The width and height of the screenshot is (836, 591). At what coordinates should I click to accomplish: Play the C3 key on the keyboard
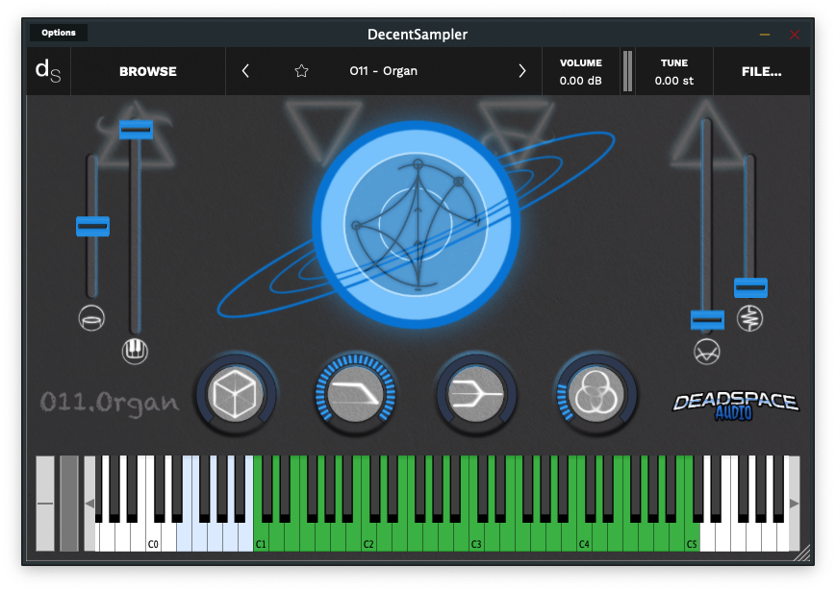point(476,536)
